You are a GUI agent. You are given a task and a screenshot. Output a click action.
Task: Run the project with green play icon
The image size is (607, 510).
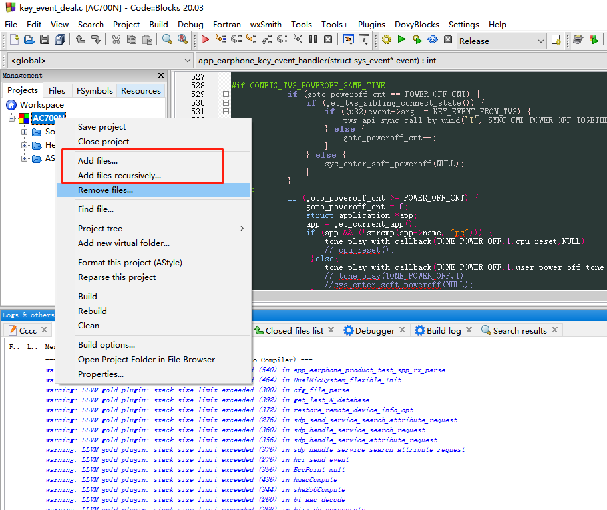[402, 39]
